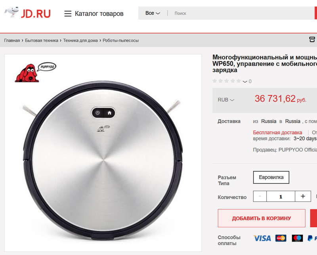Click the PayPal payment icon
Image resolution: width=317 pixels, height=255 pixels.
point(312,238)
